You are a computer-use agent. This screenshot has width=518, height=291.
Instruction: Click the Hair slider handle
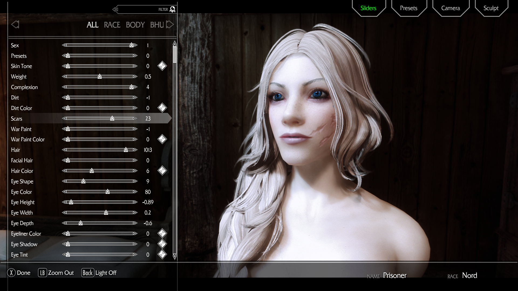[126, 150]
